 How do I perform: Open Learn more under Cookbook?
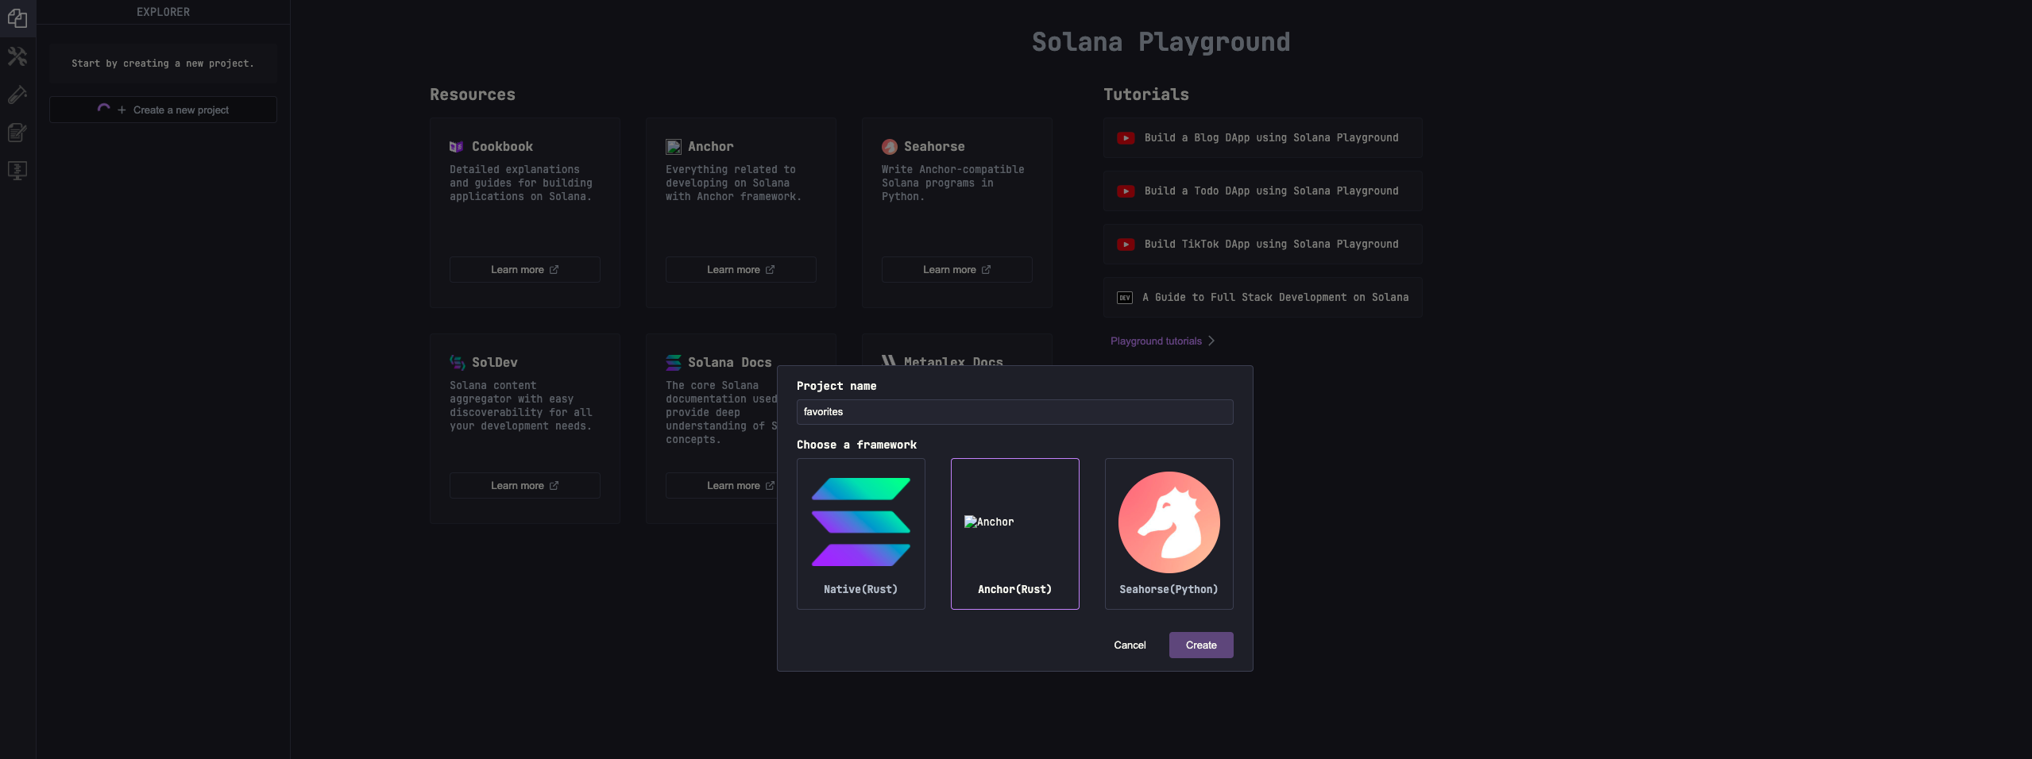[x=524, y=270]
